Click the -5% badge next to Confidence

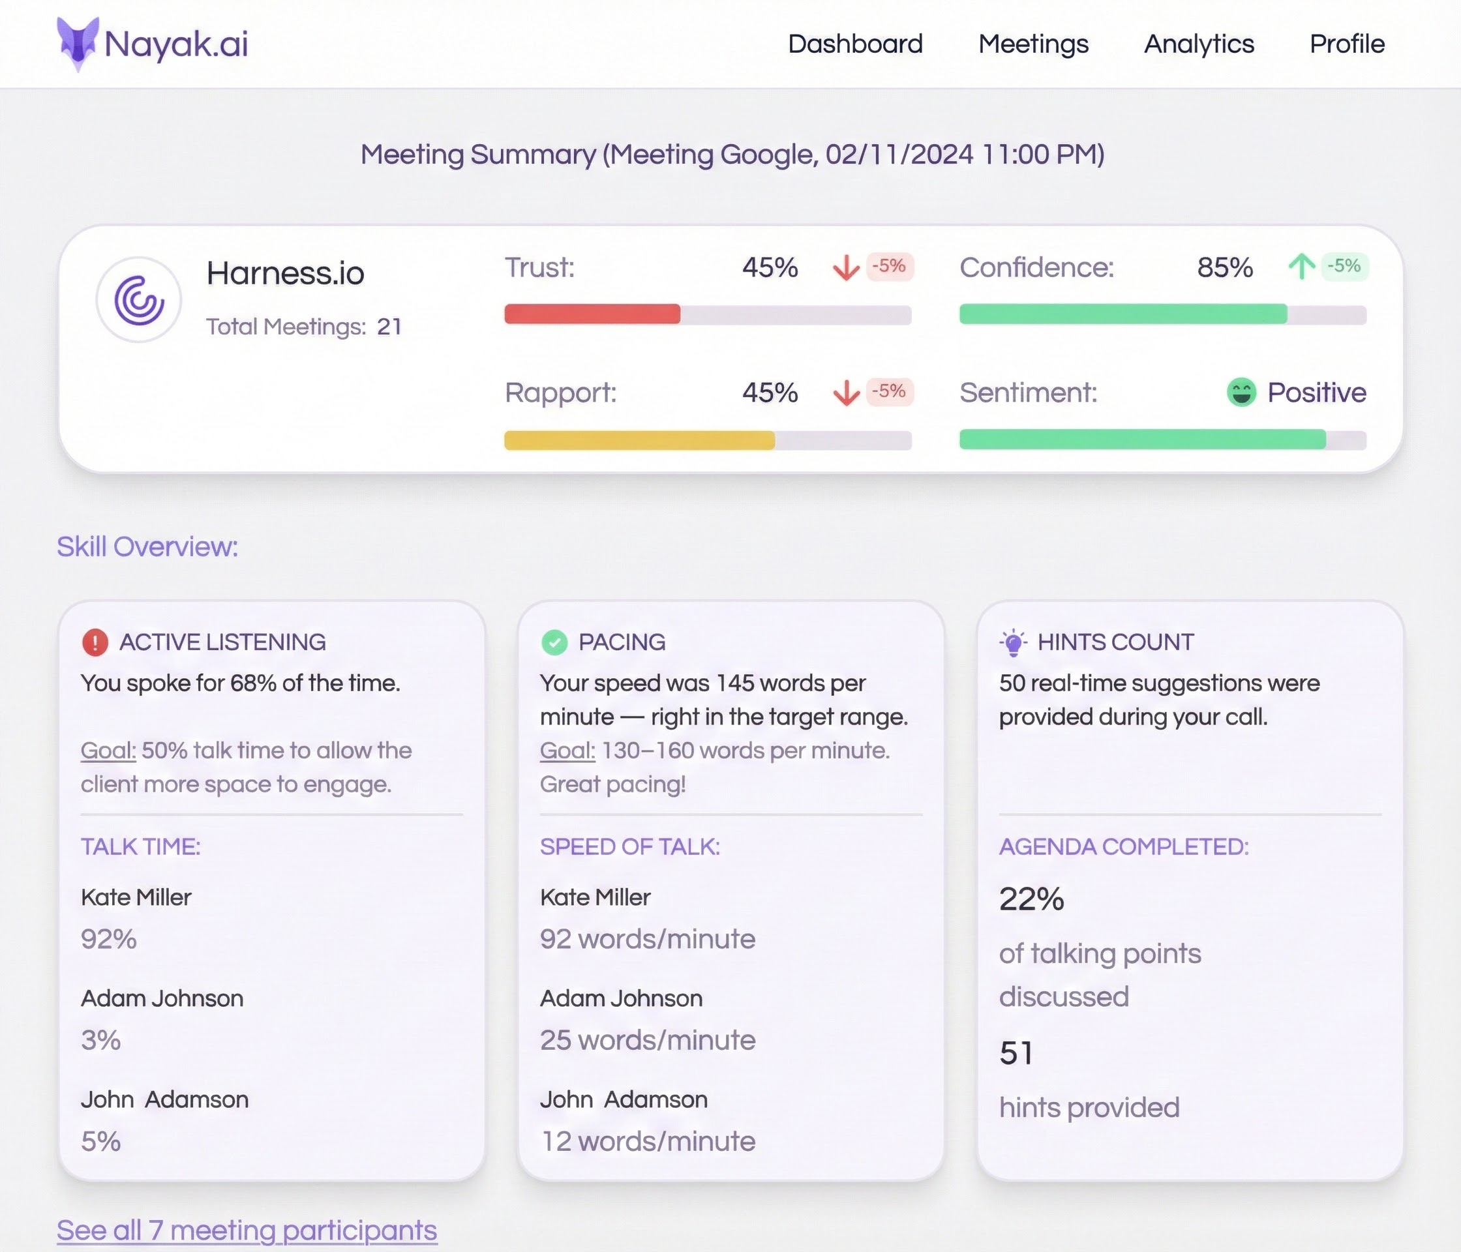point(1344,267)
